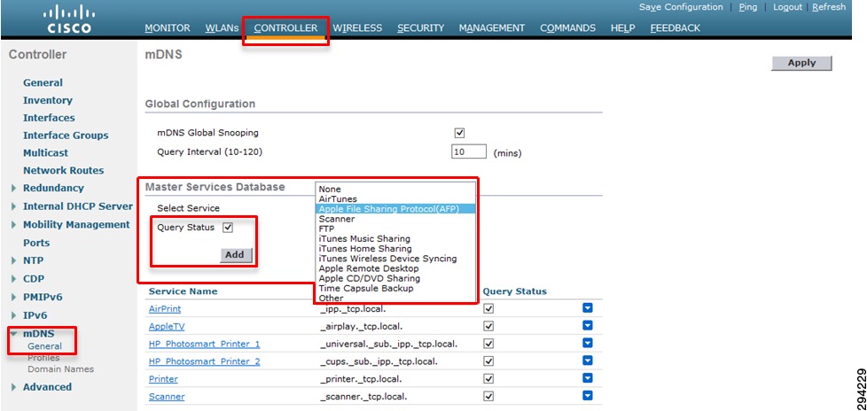Open the CONTROLLER menu
The height and width of the screenshot is (411, 867).
[285, 28]
